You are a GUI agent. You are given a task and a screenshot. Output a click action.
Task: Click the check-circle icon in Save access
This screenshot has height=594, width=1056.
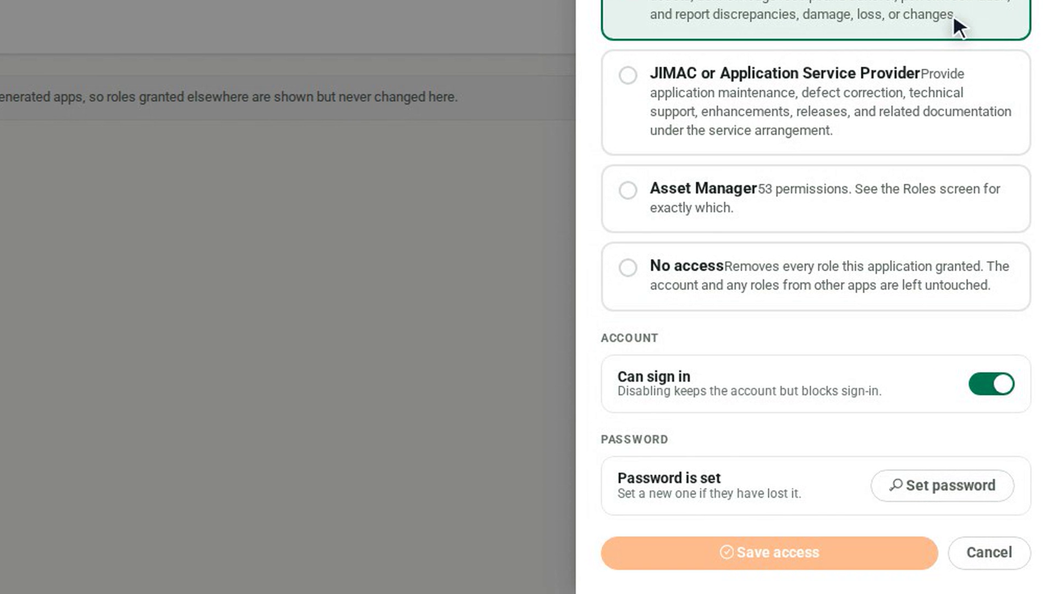pyautogui.click(x=727, y=552)
